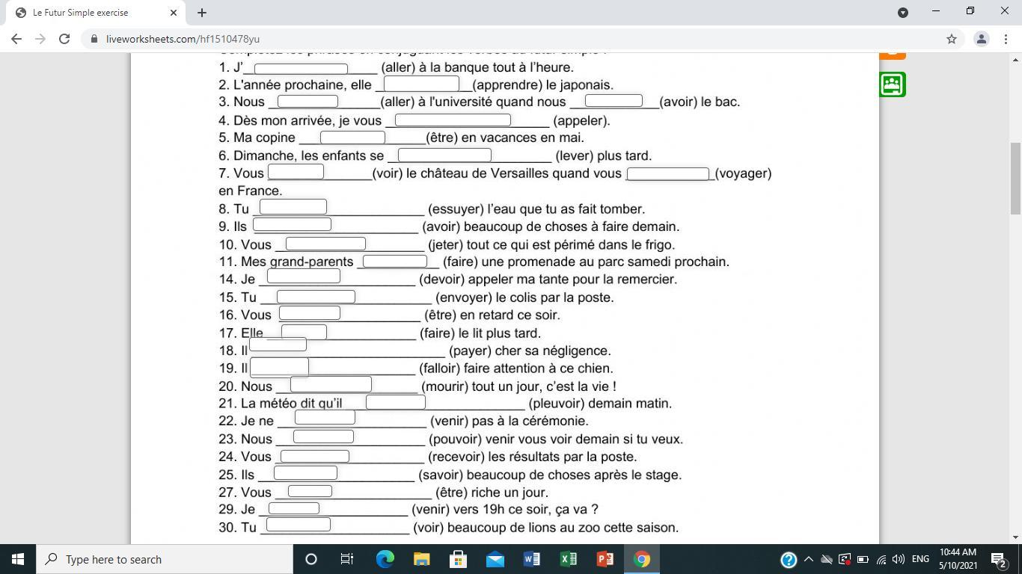Open Microsoft Store from the taskbar
The width and height of the screenshot is (1022, 574).
[x=458, y=559]
